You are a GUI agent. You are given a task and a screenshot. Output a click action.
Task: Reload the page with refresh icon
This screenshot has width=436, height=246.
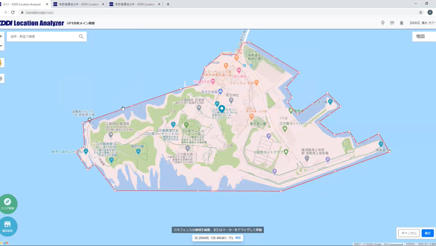coord(13,13)
